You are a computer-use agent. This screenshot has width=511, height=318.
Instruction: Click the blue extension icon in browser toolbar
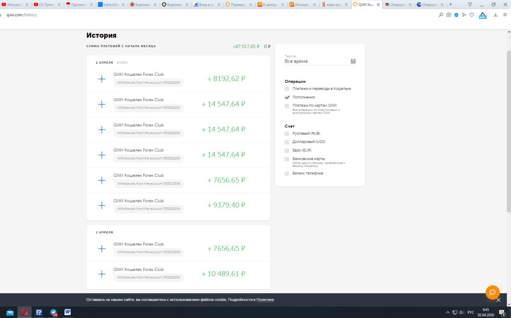483,15
